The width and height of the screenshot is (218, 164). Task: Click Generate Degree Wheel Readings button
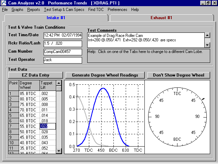click(105, 75)
